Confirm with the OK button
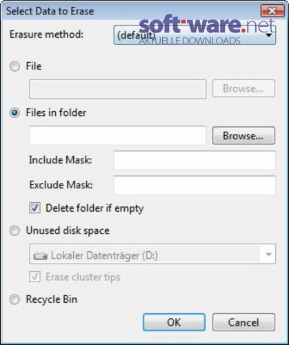Screen dimensions: 289x345 174,322
